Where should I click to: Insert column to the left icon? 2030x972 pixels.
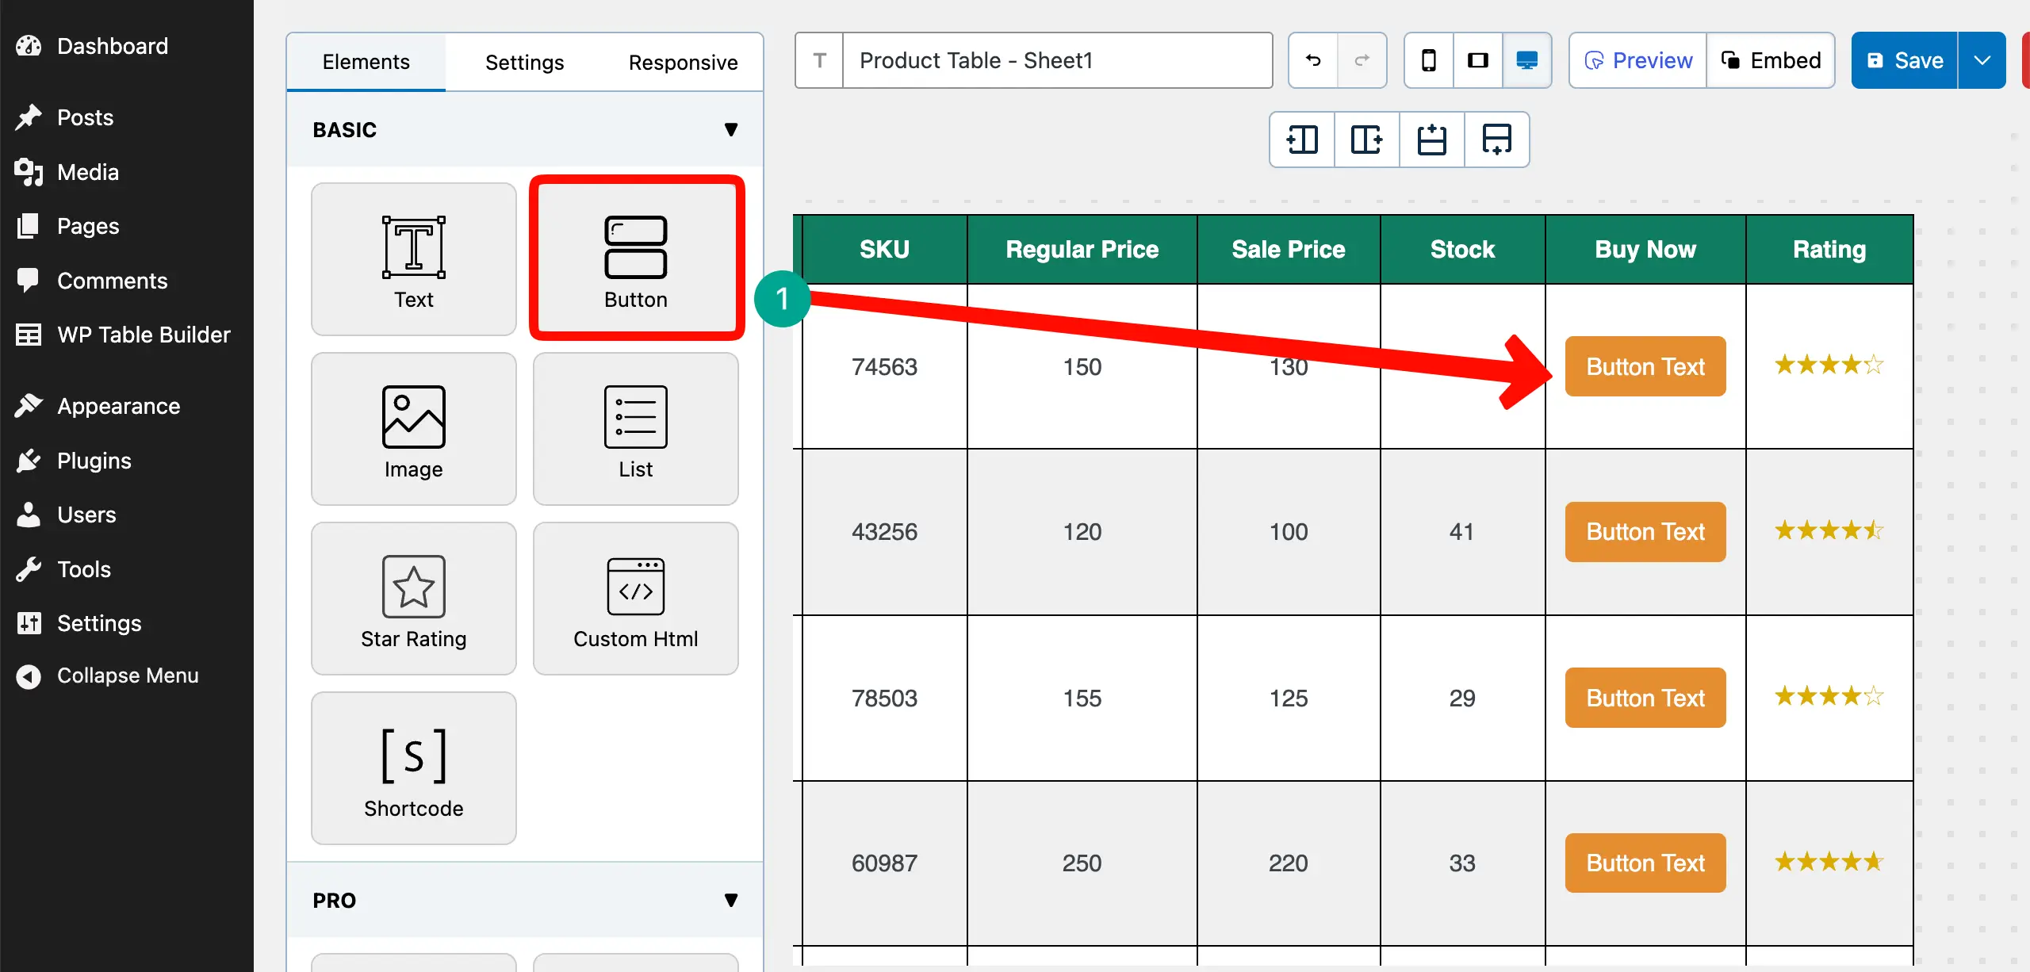point(1302,140)
